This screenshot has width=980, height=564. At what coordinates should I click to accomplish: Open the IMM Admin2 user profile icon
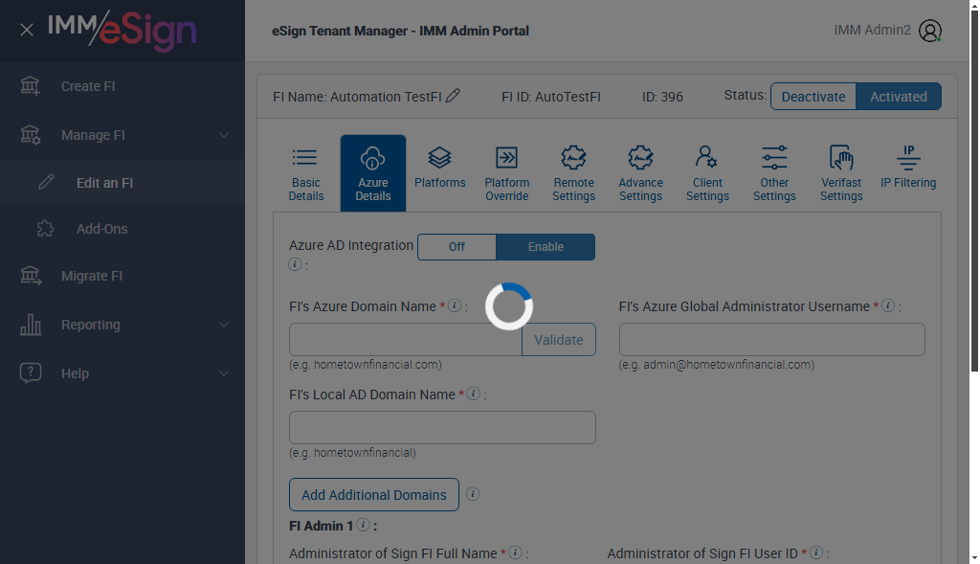[930, 31]
